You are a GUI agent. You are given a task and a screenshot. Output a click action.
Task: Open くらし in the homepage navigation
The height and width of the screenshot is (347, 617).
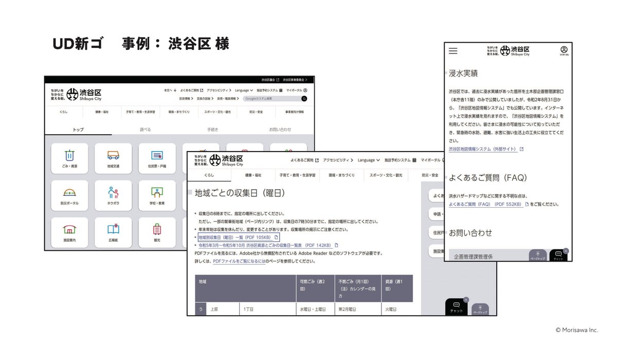coord(64,112)
